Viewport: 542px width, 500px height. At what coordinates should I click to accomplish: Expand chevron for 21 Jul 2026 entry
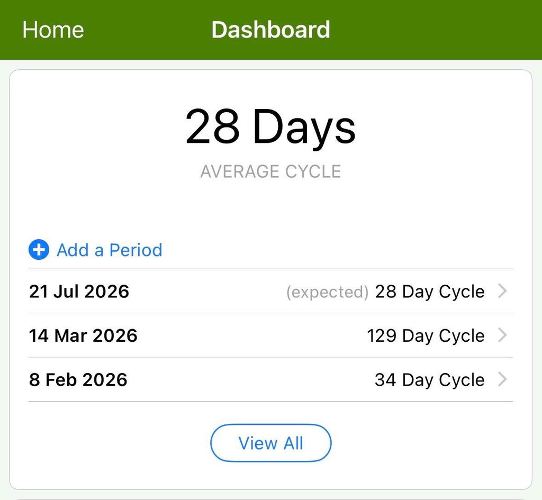[x=502, y=291]
